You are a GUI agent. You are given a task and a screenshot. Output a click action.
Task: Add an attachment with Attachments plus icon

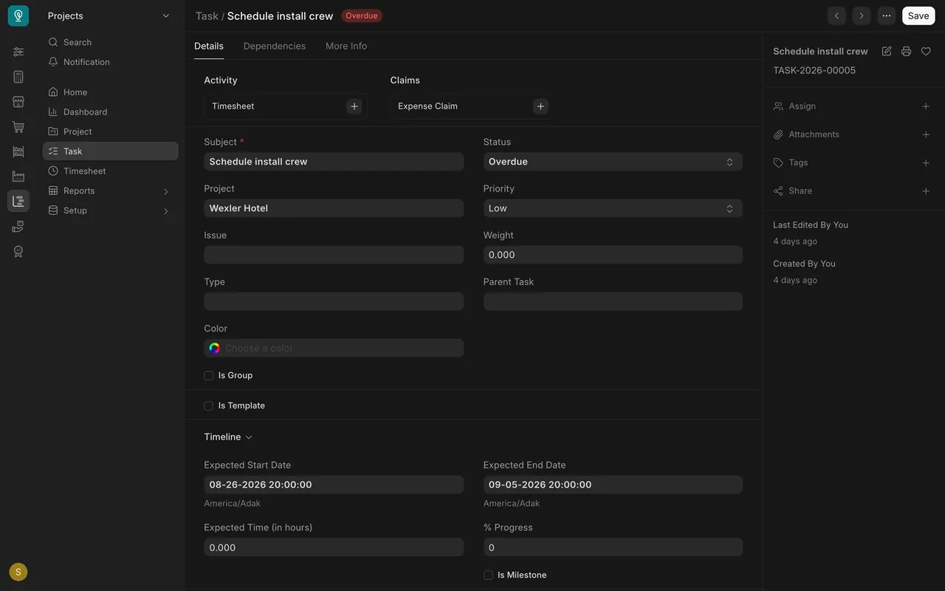point(926,134)
